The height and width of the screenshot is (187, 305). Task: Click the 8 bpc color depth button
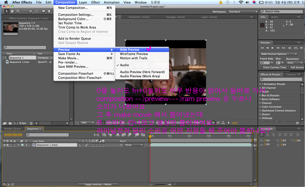click(x=23, y=123)
